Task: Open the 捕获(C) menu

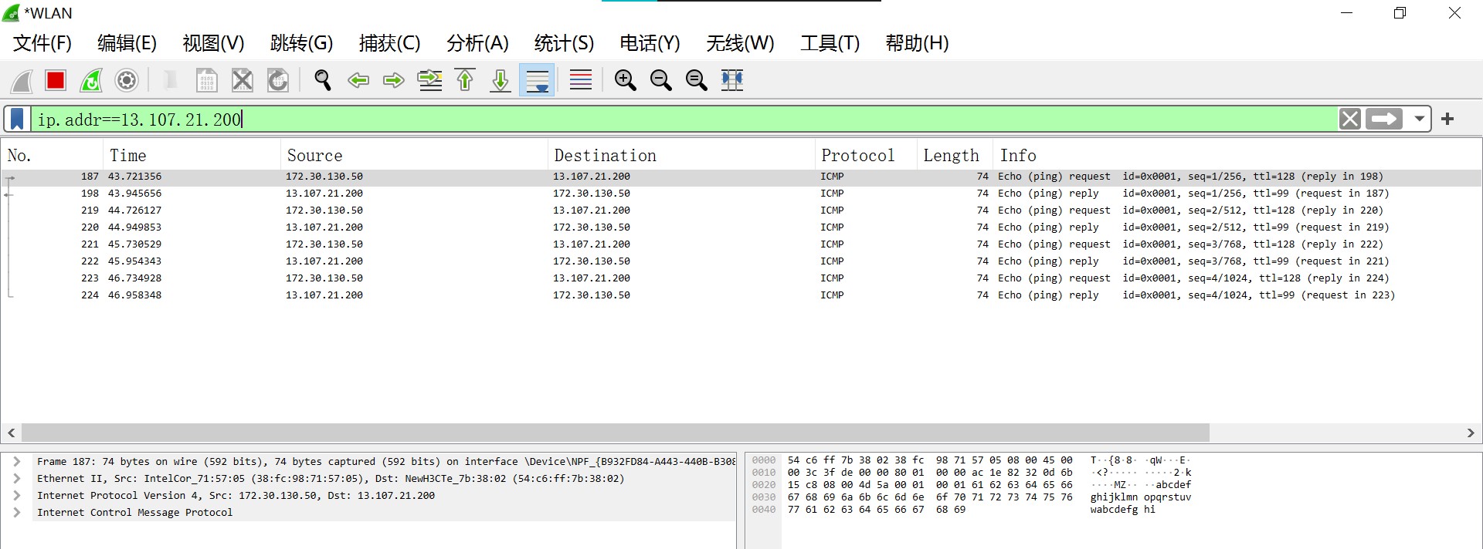Action: (389, 43)
